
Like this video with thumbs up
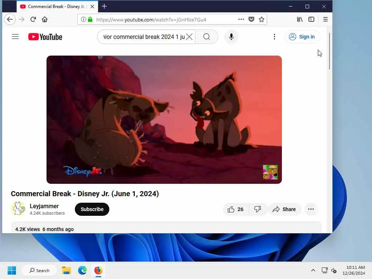click(x=235, y=209)
